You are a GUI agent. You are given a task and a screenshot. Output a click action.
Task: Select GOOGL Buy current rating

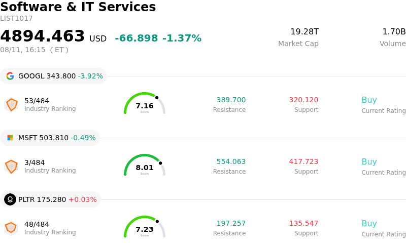coord(369,100)
